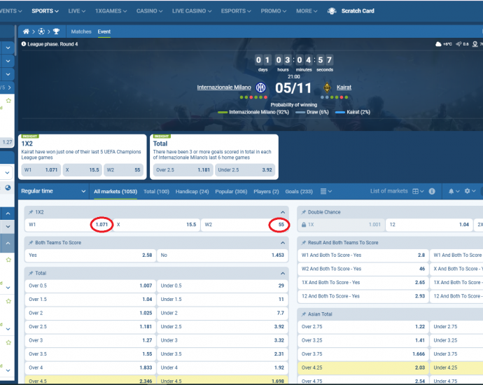Click the football icon in breadcrumb
The height and width of the screenshot is (385, 483).
point(41,31)
